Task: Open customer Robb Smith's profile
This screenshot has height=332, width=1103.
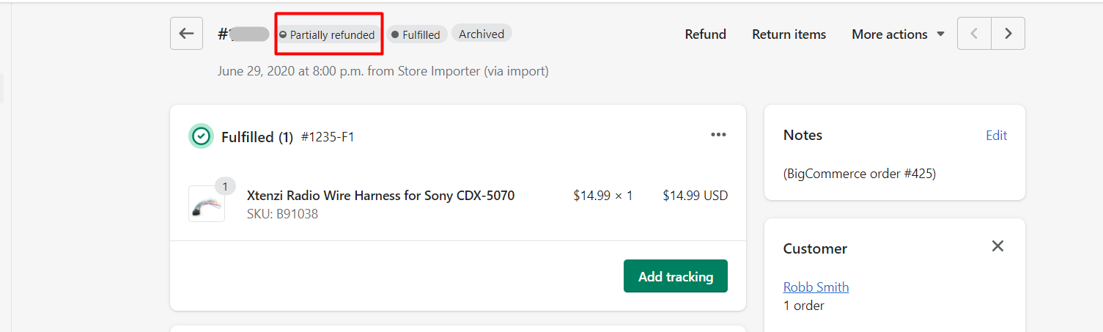Action: click(x=816, y=287)
